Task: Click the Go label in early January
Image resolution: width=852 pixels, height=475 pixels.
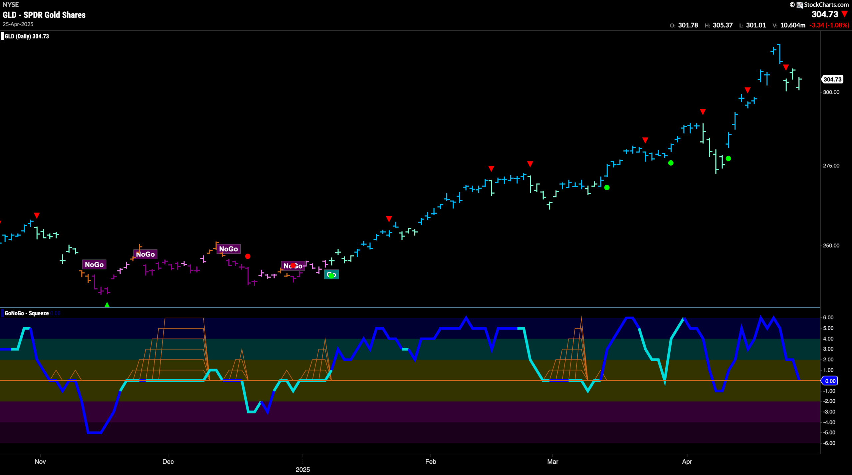Action: coord(331,275)
